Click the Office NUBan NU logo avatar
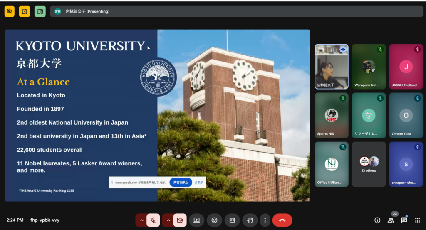 (332, 164)
